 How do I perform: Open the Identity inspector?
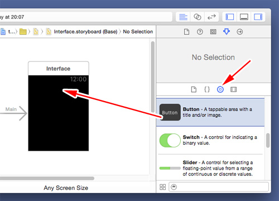(x=213, y=32)
